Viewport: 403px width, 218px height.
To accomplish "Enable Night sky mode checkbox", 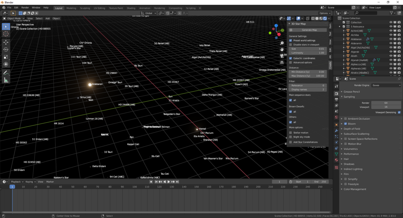I will pyautogui.click(x=291, y=137).
